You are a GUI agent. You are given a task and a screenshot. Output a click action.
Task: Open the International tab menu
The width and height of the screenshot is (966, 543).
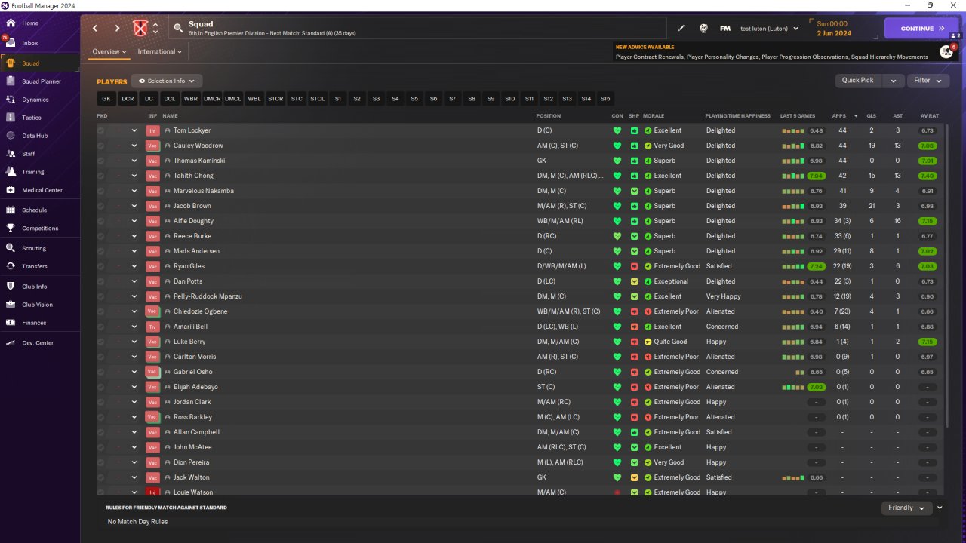click(x=159, y=52)
